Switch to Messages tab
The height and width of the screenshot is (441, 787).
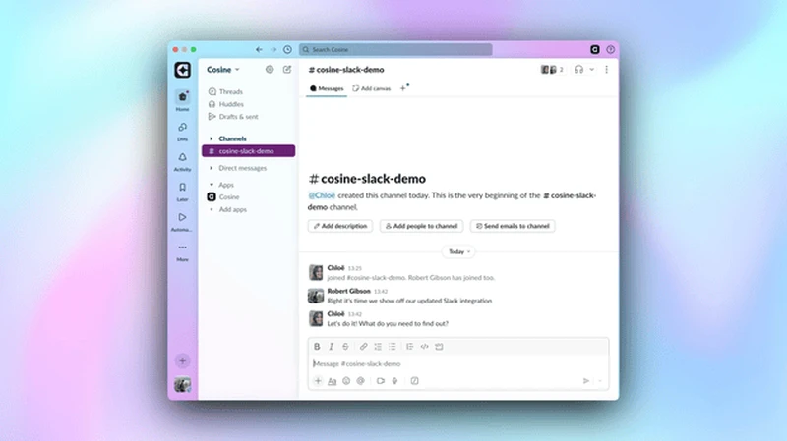coord(327,88)
